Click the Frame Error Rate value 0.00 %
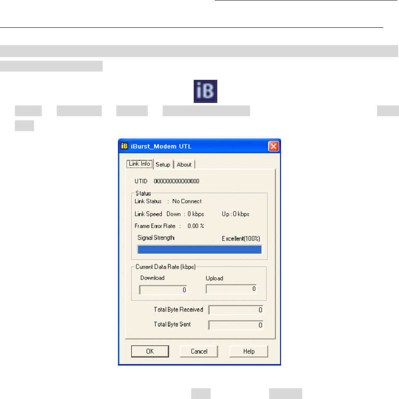The width and height of the screenshot is (399, 399). coord(196,226)
